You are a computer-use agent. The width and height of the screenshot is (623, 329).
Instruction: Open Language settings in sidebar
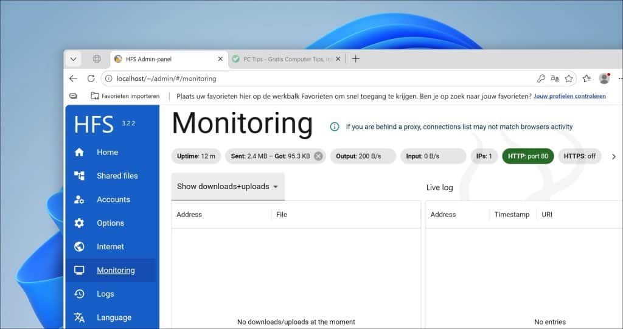tap(114, 317)
